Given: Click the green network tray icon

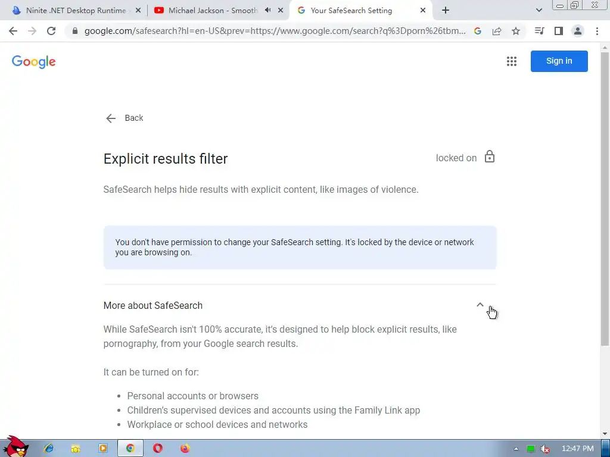Looking at the screenshot, I should tap(531, 449).
